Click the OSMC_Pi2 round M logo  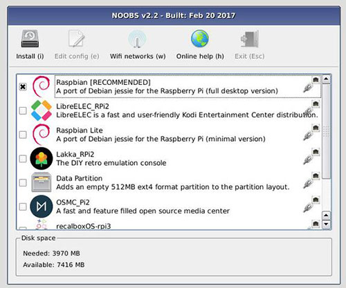(41, 207)
